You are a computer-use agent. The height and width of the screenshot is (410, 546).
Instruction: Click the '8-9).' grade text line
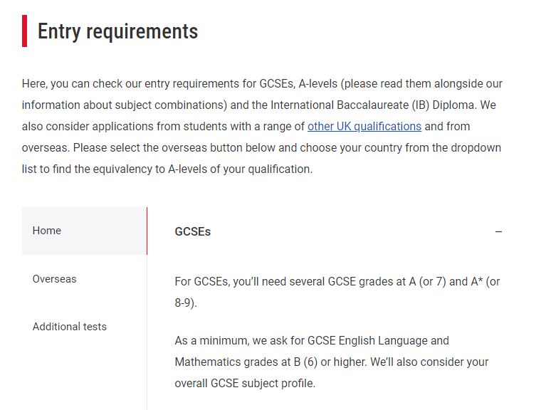click(x=186, y=303)
